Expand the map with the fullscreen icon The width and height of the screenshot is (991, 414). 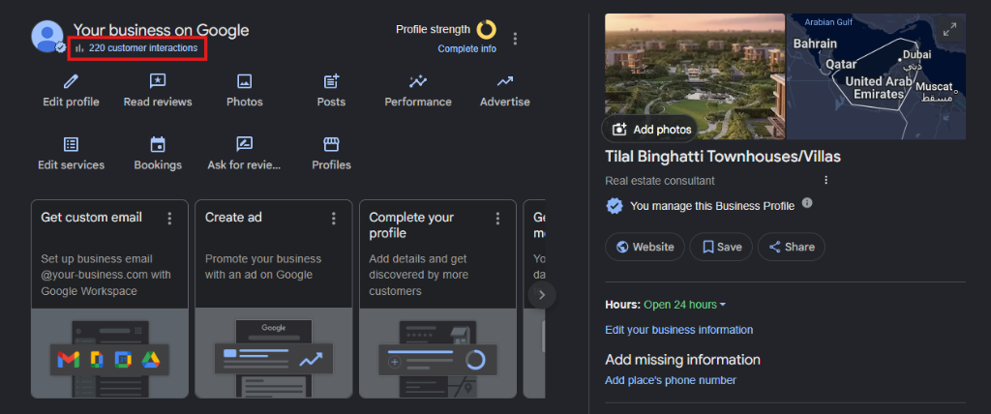(x=950, y=29)
